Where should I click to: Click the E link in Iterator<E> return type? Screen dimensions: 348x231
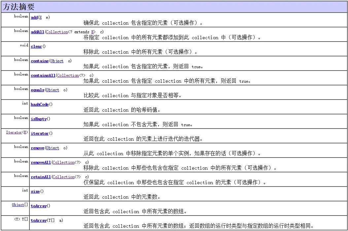25,132
